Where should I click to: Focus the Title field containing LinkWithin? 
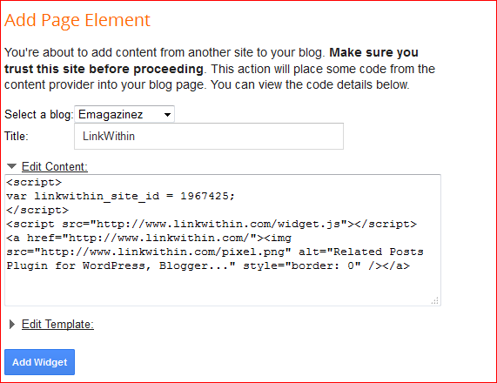tap(209, 136)
